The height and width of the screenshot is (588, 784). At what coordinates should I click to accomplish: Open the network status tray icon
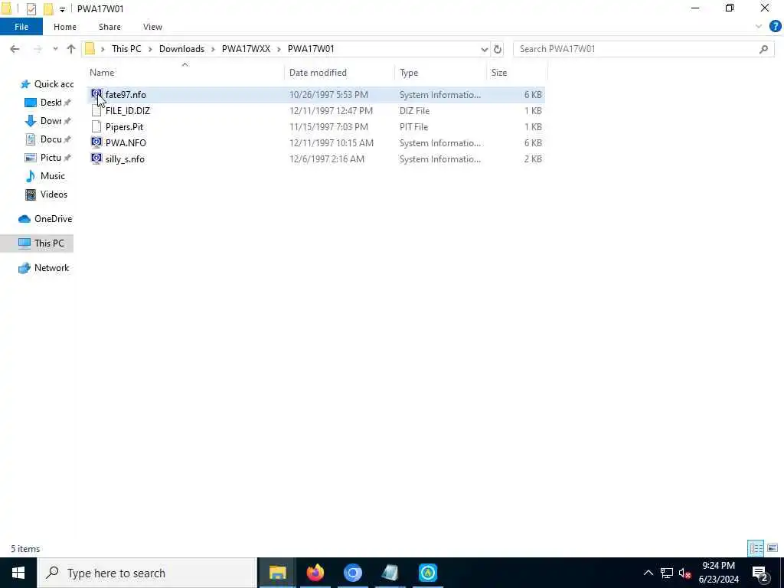(x=666, y=573)
